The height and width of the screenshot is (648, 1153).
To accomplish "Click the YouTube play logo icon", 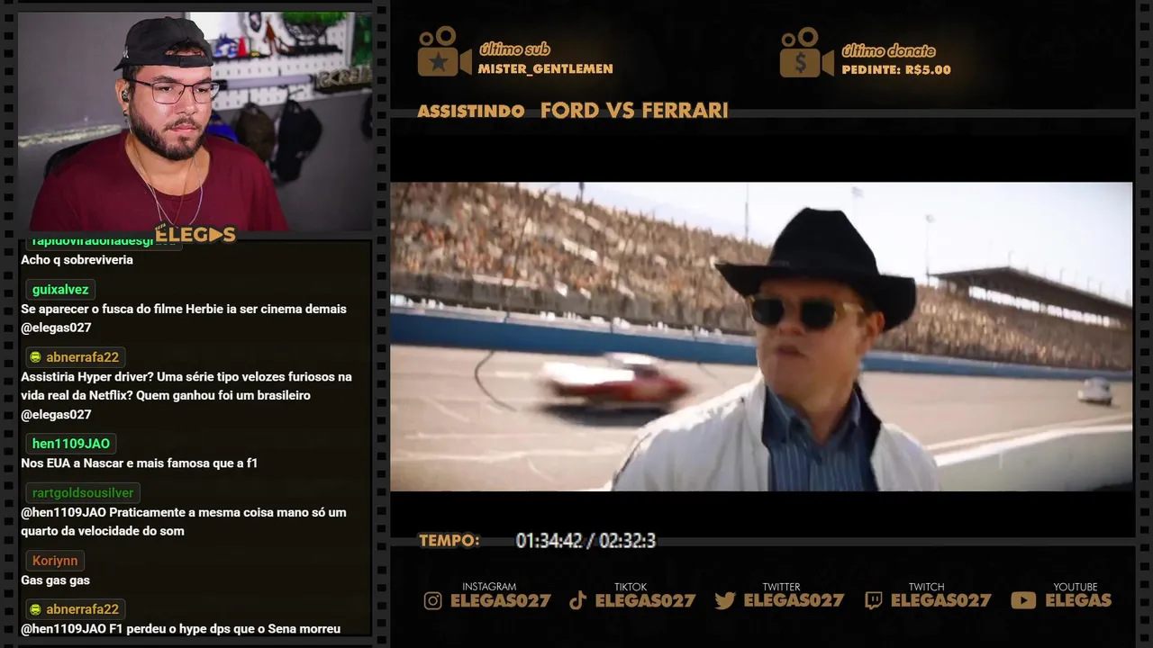I will pyautogui.click(x=1023, y=600).
